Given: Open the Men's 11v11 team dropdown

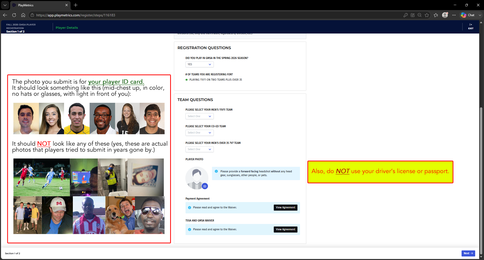Looking at the screenshot, I should (199, 116).
